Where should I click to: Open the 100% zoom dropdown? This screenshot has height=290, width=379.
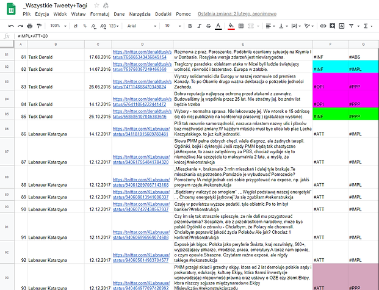[x=58, y=26]
